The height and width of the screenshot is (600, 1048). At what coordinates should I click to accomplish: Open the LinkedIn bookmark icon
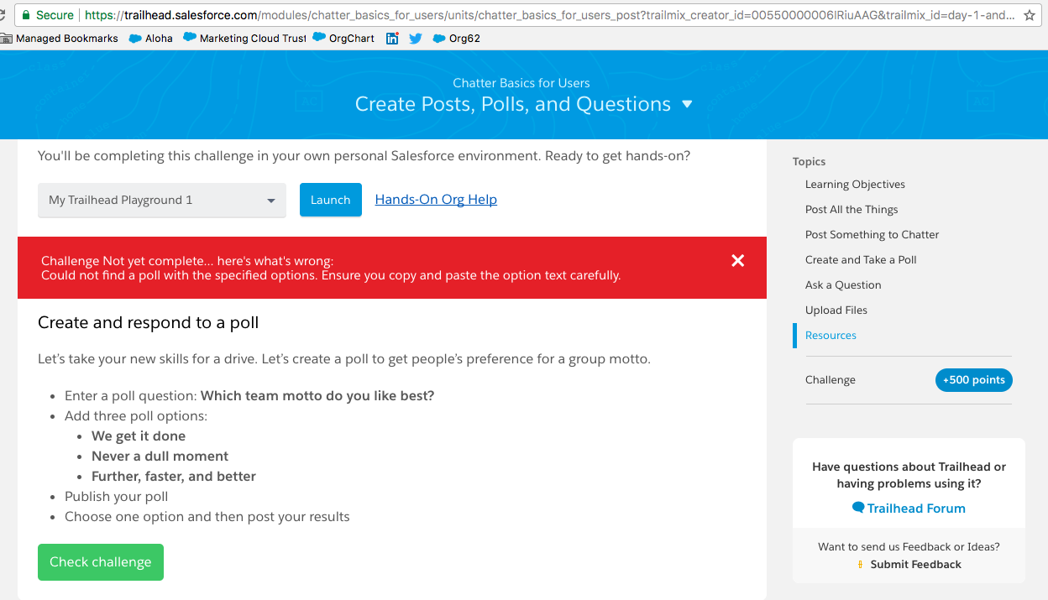pyautogui.click(x=392, y=38)
